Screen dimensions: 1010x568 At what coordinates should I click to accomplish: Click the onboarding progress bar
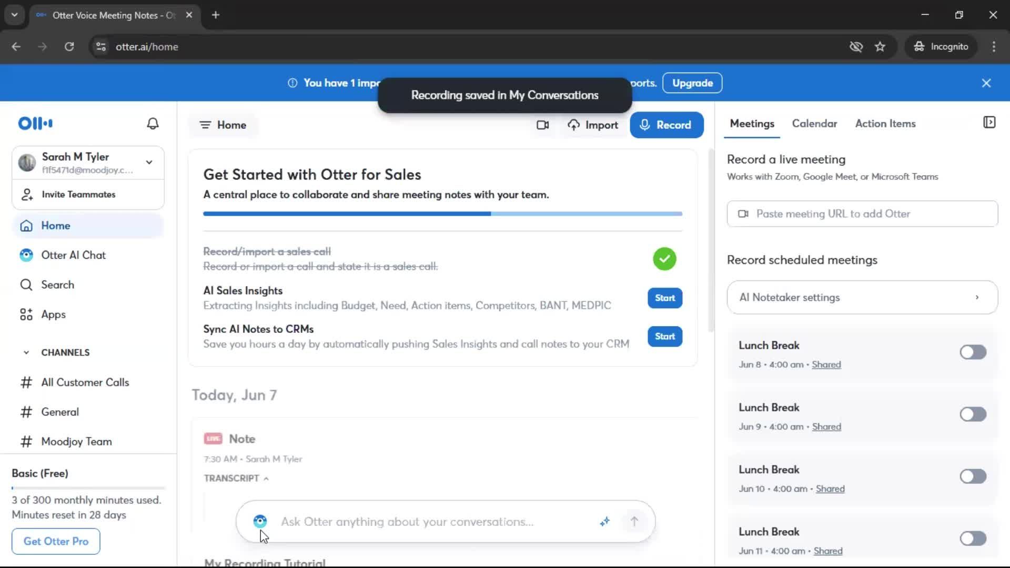click(442, 214)
